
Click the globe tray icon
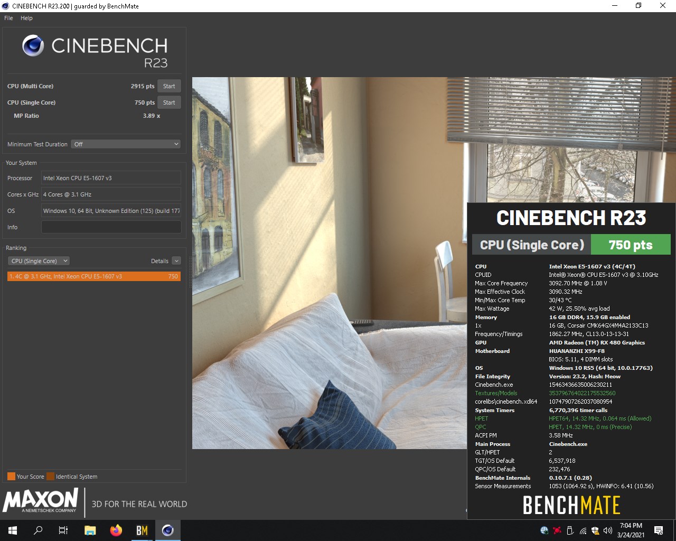(x=544, y=530)
